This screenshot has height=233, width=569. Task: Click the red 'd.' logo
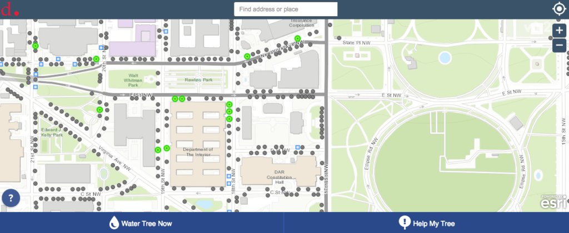coord(10,10)
